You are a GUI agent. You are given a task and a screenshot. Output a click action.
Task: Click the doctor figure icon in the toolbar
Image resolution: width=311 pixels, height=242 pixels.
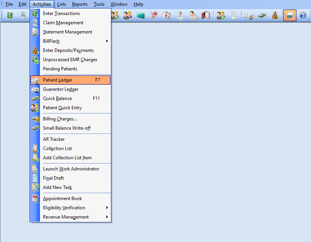[180, 15]
